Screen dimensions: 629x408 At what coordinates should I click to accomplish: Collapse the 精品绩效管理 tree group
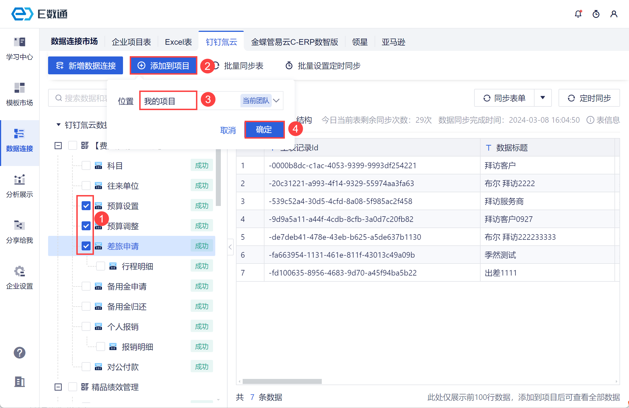point(58,387)
